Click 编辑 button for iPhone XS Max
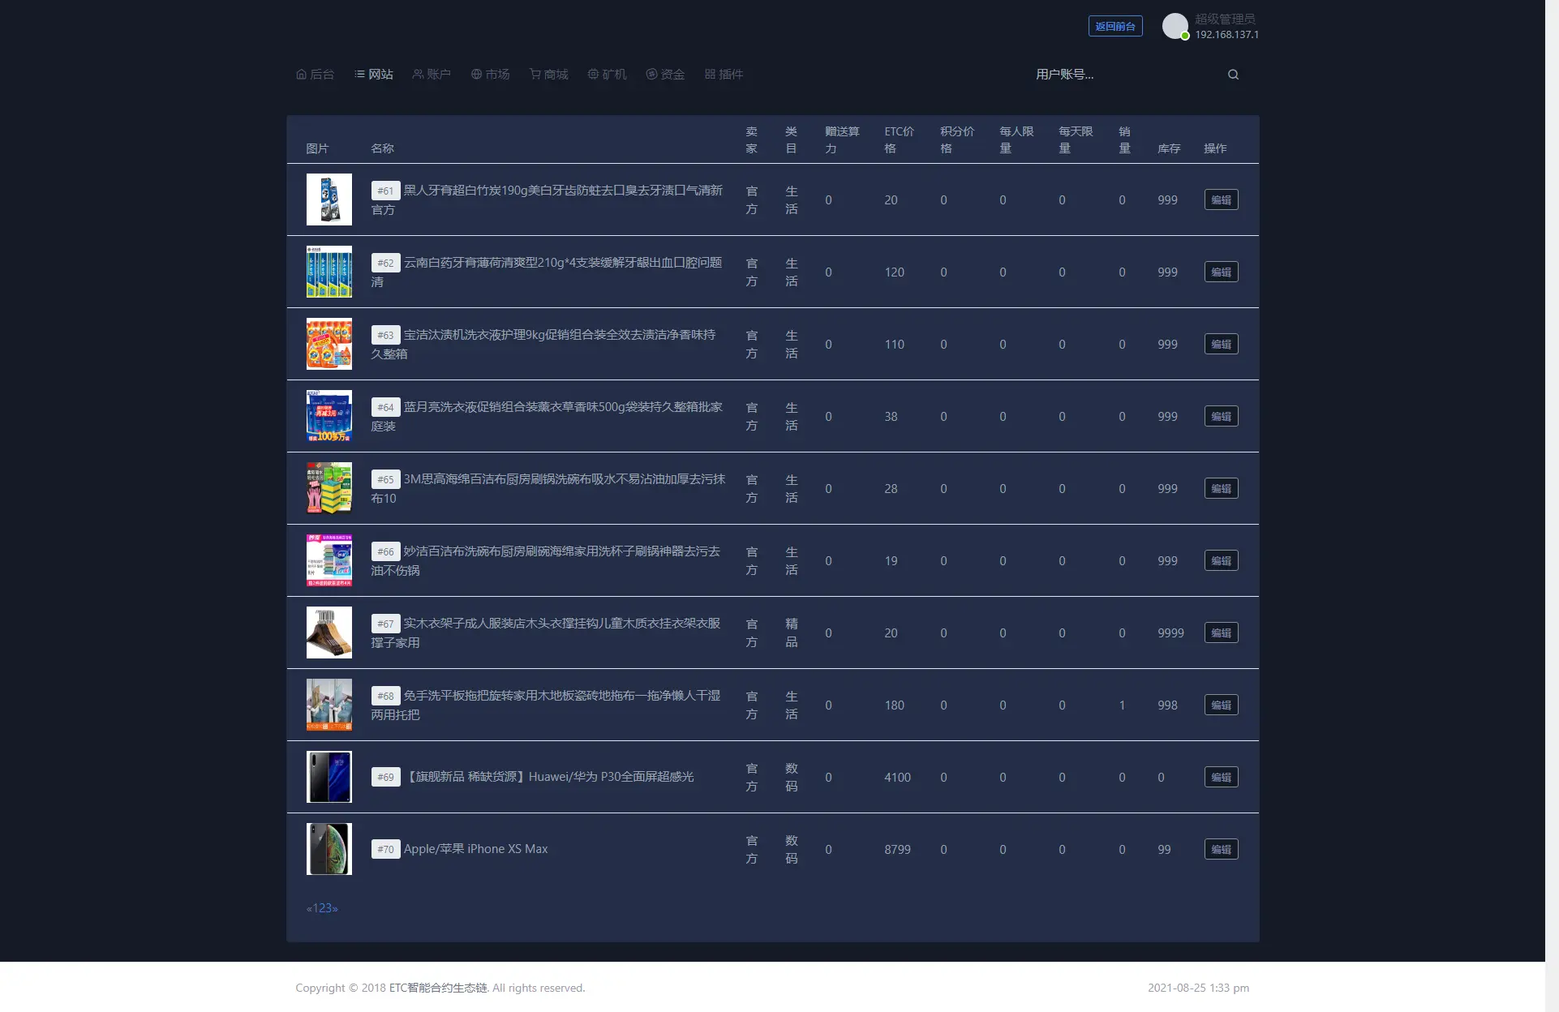1559x1012 pixels. click(1222, 848)
